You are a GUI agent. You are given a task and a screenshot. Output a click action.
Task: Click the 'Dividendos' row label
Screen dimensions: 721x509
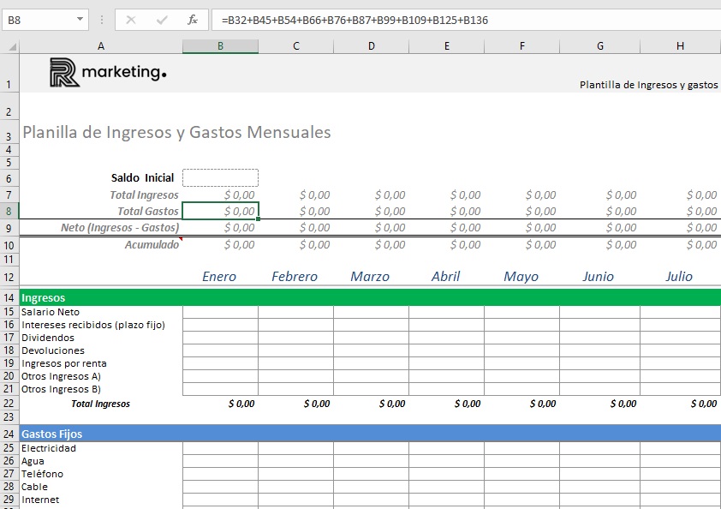48,338
